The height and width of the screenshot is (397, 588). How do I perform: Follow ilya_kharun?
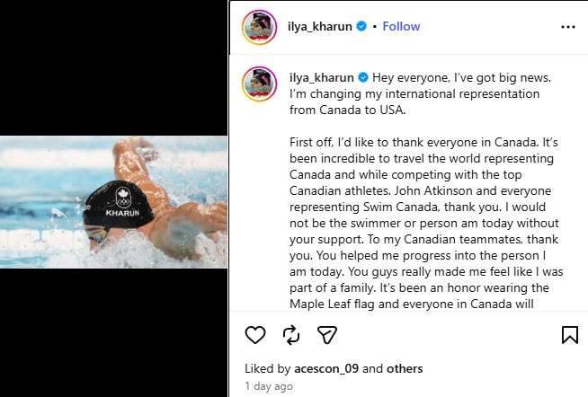tap(401, 27)
